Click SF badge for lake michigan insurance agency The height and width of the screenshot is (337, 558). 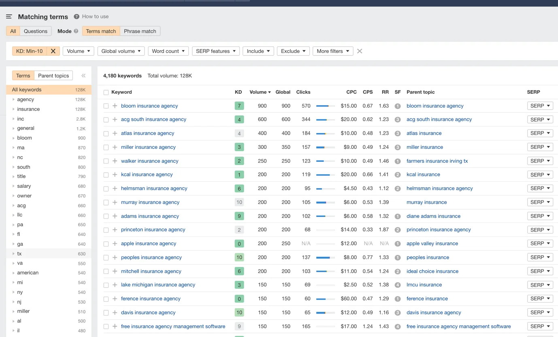[398, 285]
